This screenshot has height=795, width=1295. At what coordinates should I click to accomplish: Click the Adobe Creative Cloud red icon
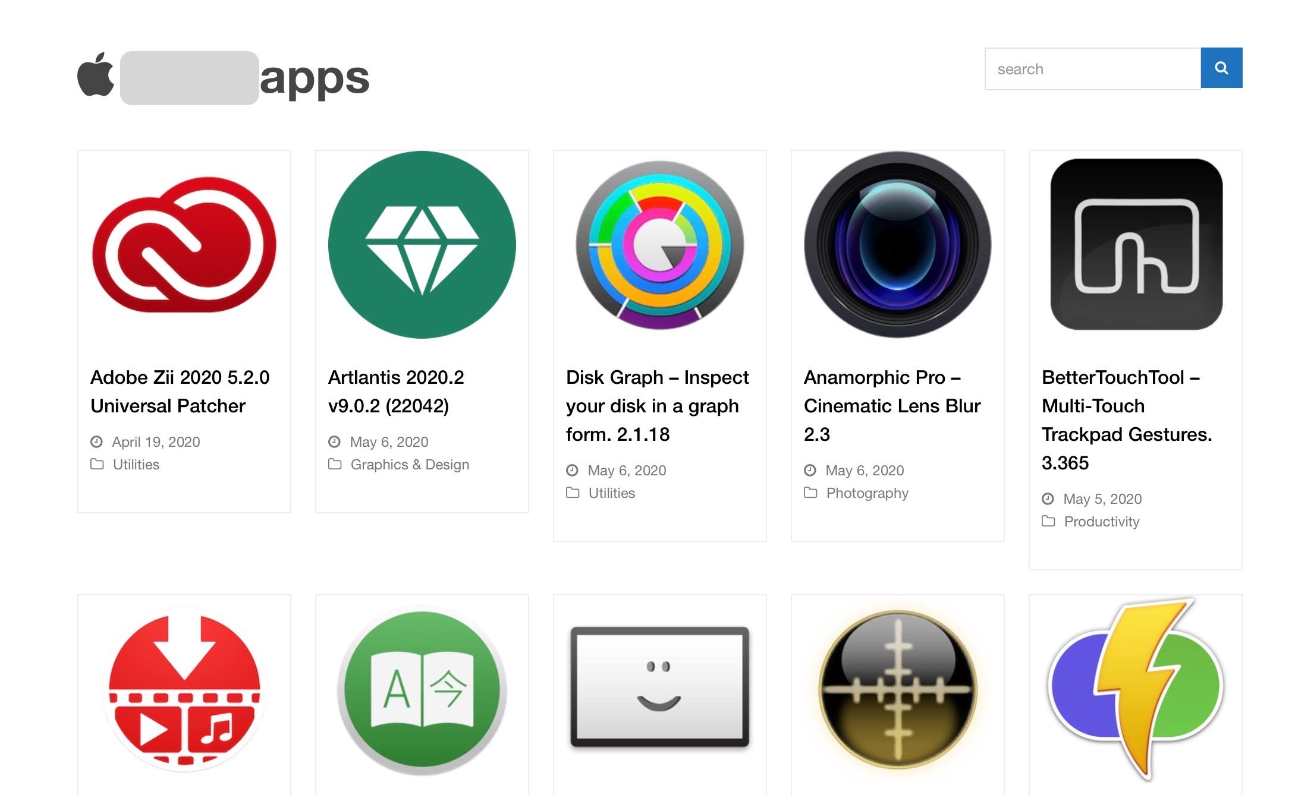pyautogui.click(x=184, y=245)
